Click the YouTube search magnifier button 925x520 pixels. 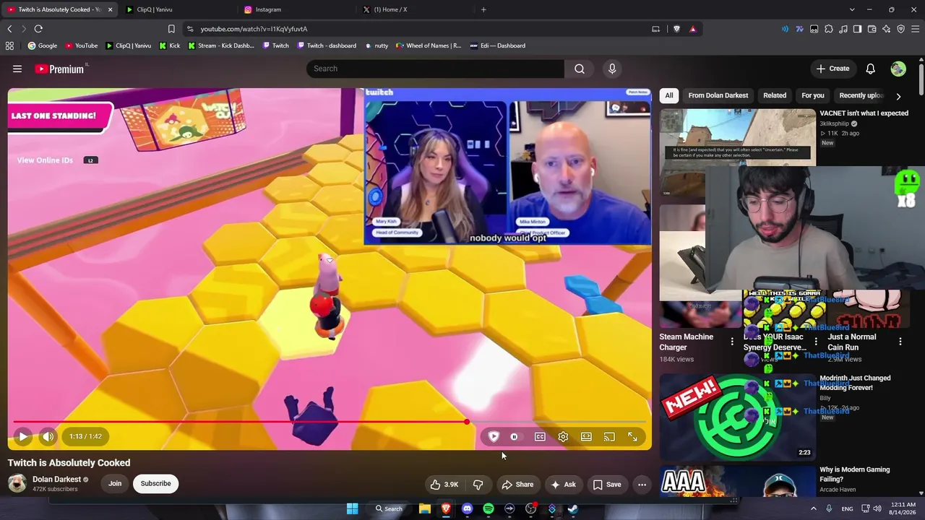580,69
